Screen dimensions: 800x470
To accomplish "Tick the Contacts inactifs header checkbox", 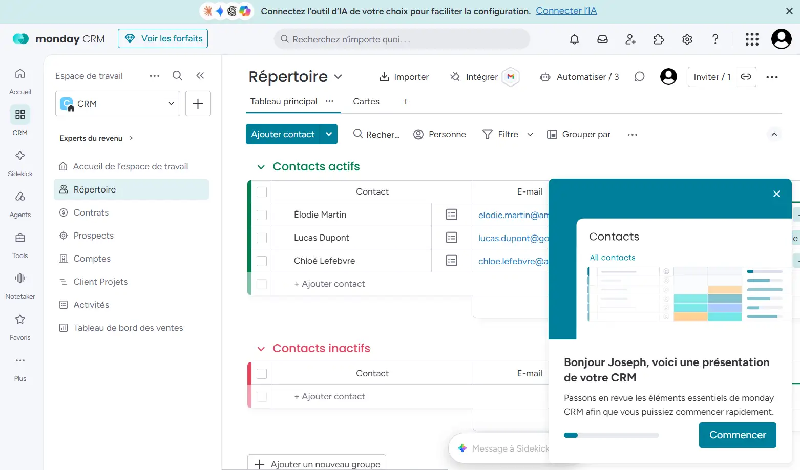I will [262, 374].
